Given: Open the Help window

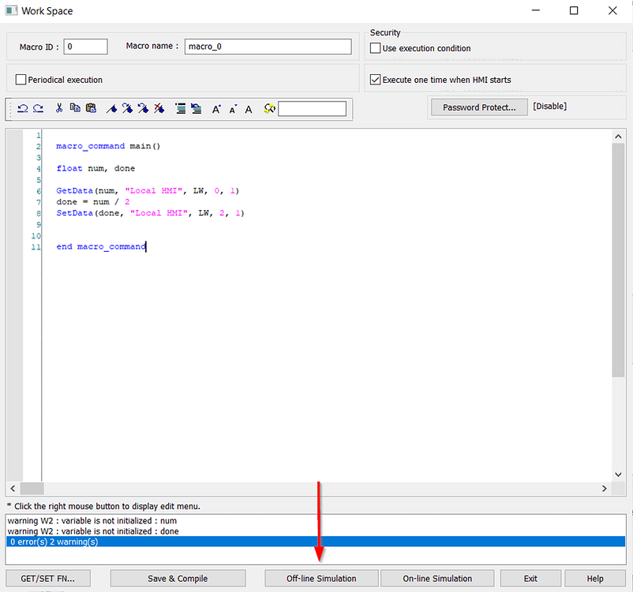Looking at the screenshot, I should (x=594, y=578).
